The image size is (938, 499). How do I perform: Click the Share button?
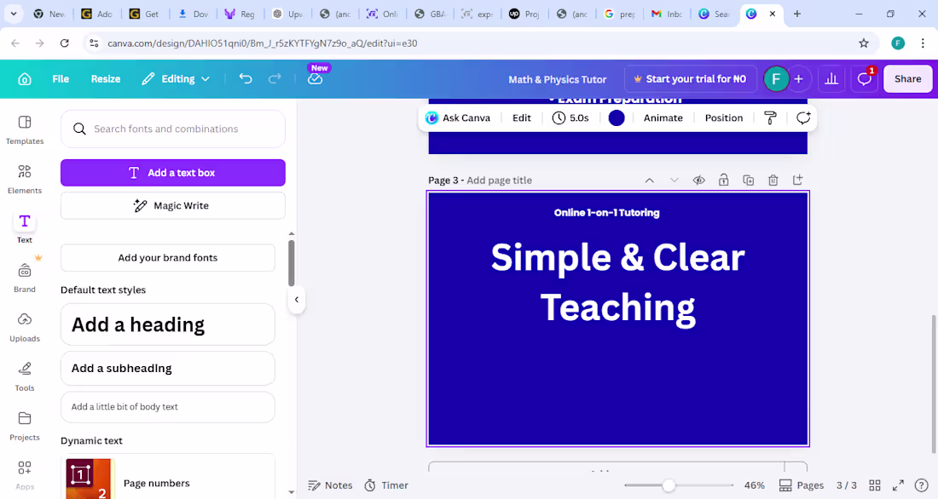coord(907,79)
